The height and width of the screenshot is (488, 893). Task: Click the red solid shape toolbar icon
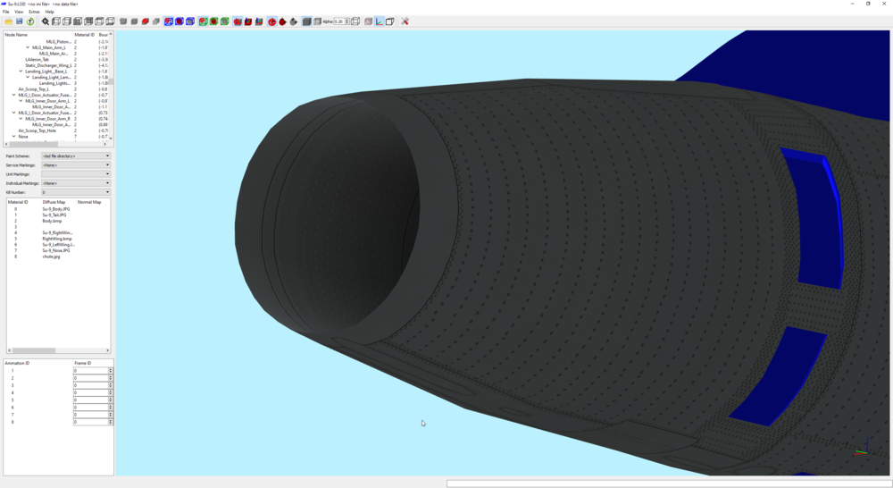[x=146, y=21]
